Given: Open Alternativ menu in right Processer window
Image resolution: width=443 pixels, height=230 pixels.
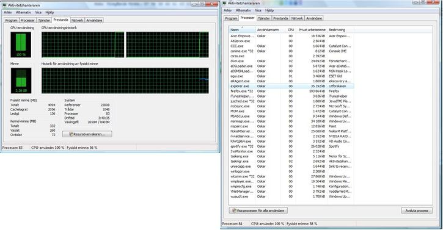Looking at the screenshot, I should tap(243, 10).
